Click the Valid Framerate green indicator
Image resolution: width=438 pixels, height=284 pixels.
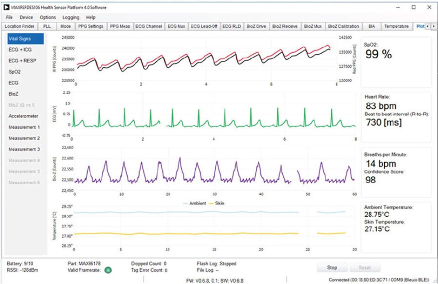107,270
